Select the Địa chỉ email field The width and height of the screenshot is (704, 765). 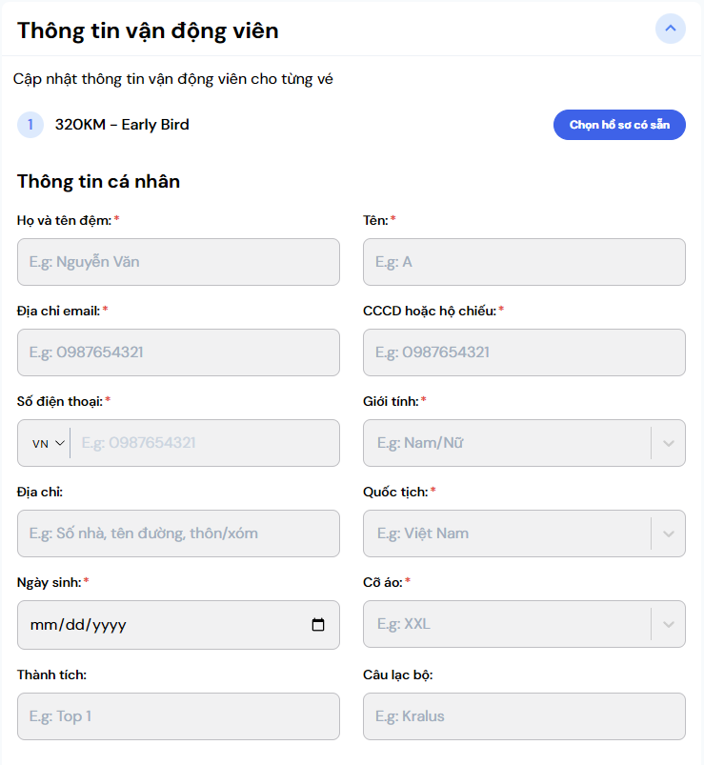178,352
